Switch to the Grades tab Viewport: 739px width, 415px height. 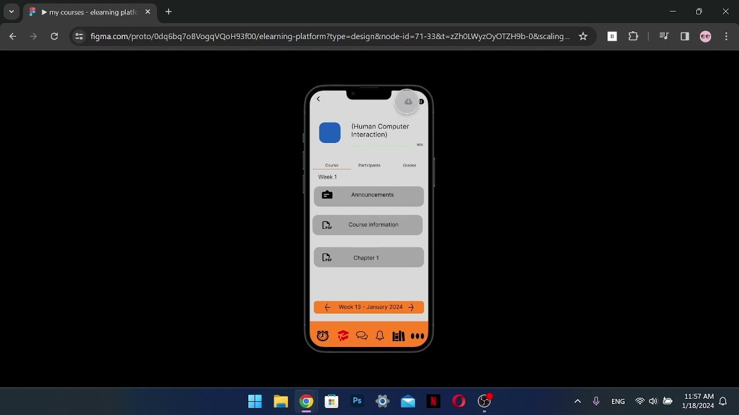pos(409,165)
